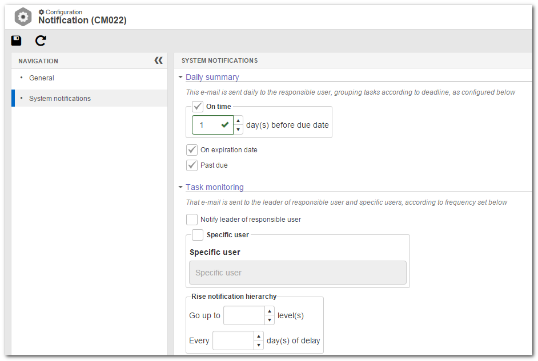This screenshot has height=361, width=538.
Task: Click the NAVIGATION panel header text
Action: coord(38,62)
